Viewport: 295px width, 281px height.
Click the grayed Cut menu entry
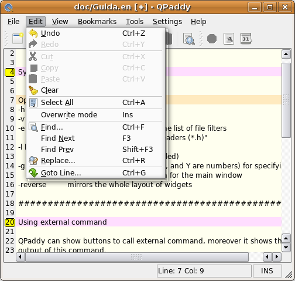pos(95,57)
